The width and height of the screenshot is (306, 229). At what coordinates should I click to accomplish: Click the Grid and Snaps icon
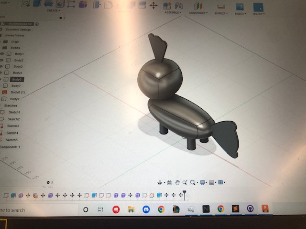tap(211, 182)
